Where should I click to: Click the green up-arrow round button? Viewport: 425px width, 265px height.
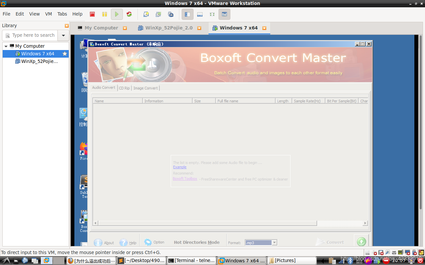coord(361,241)
